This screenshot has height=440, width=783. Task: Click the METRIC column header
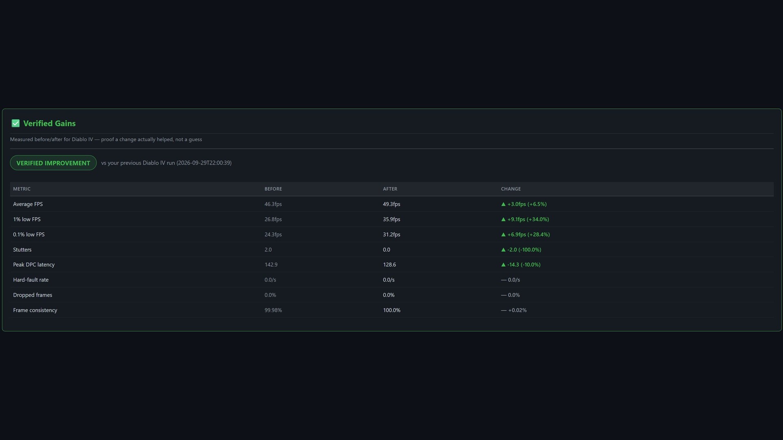coord(22,189)
